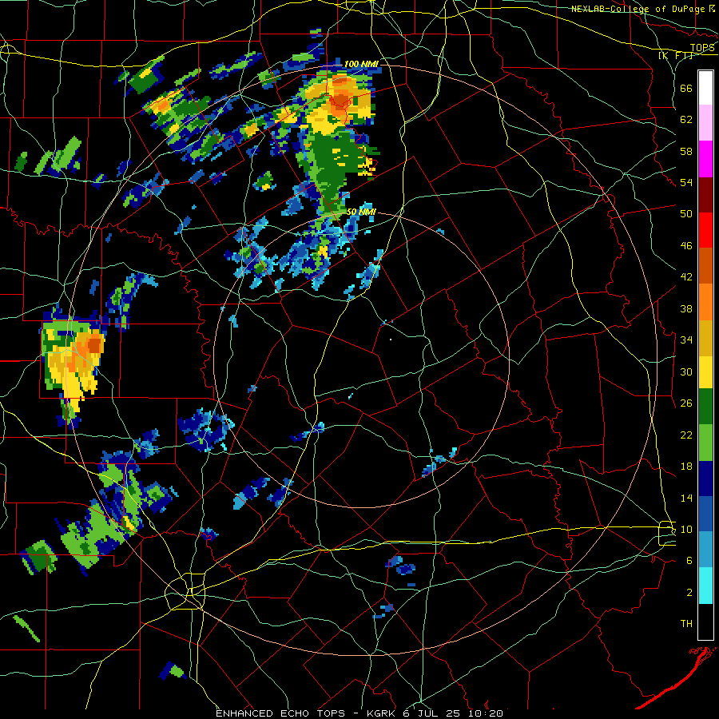
Task: Click the white swatch in the tops legend
Action: click(705, 88)
